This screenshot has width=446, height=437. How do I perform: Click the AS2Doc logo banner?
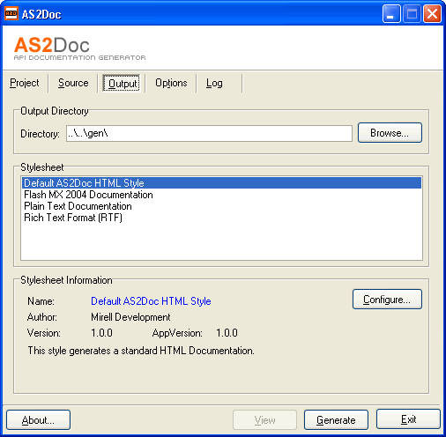coord(80,48)
